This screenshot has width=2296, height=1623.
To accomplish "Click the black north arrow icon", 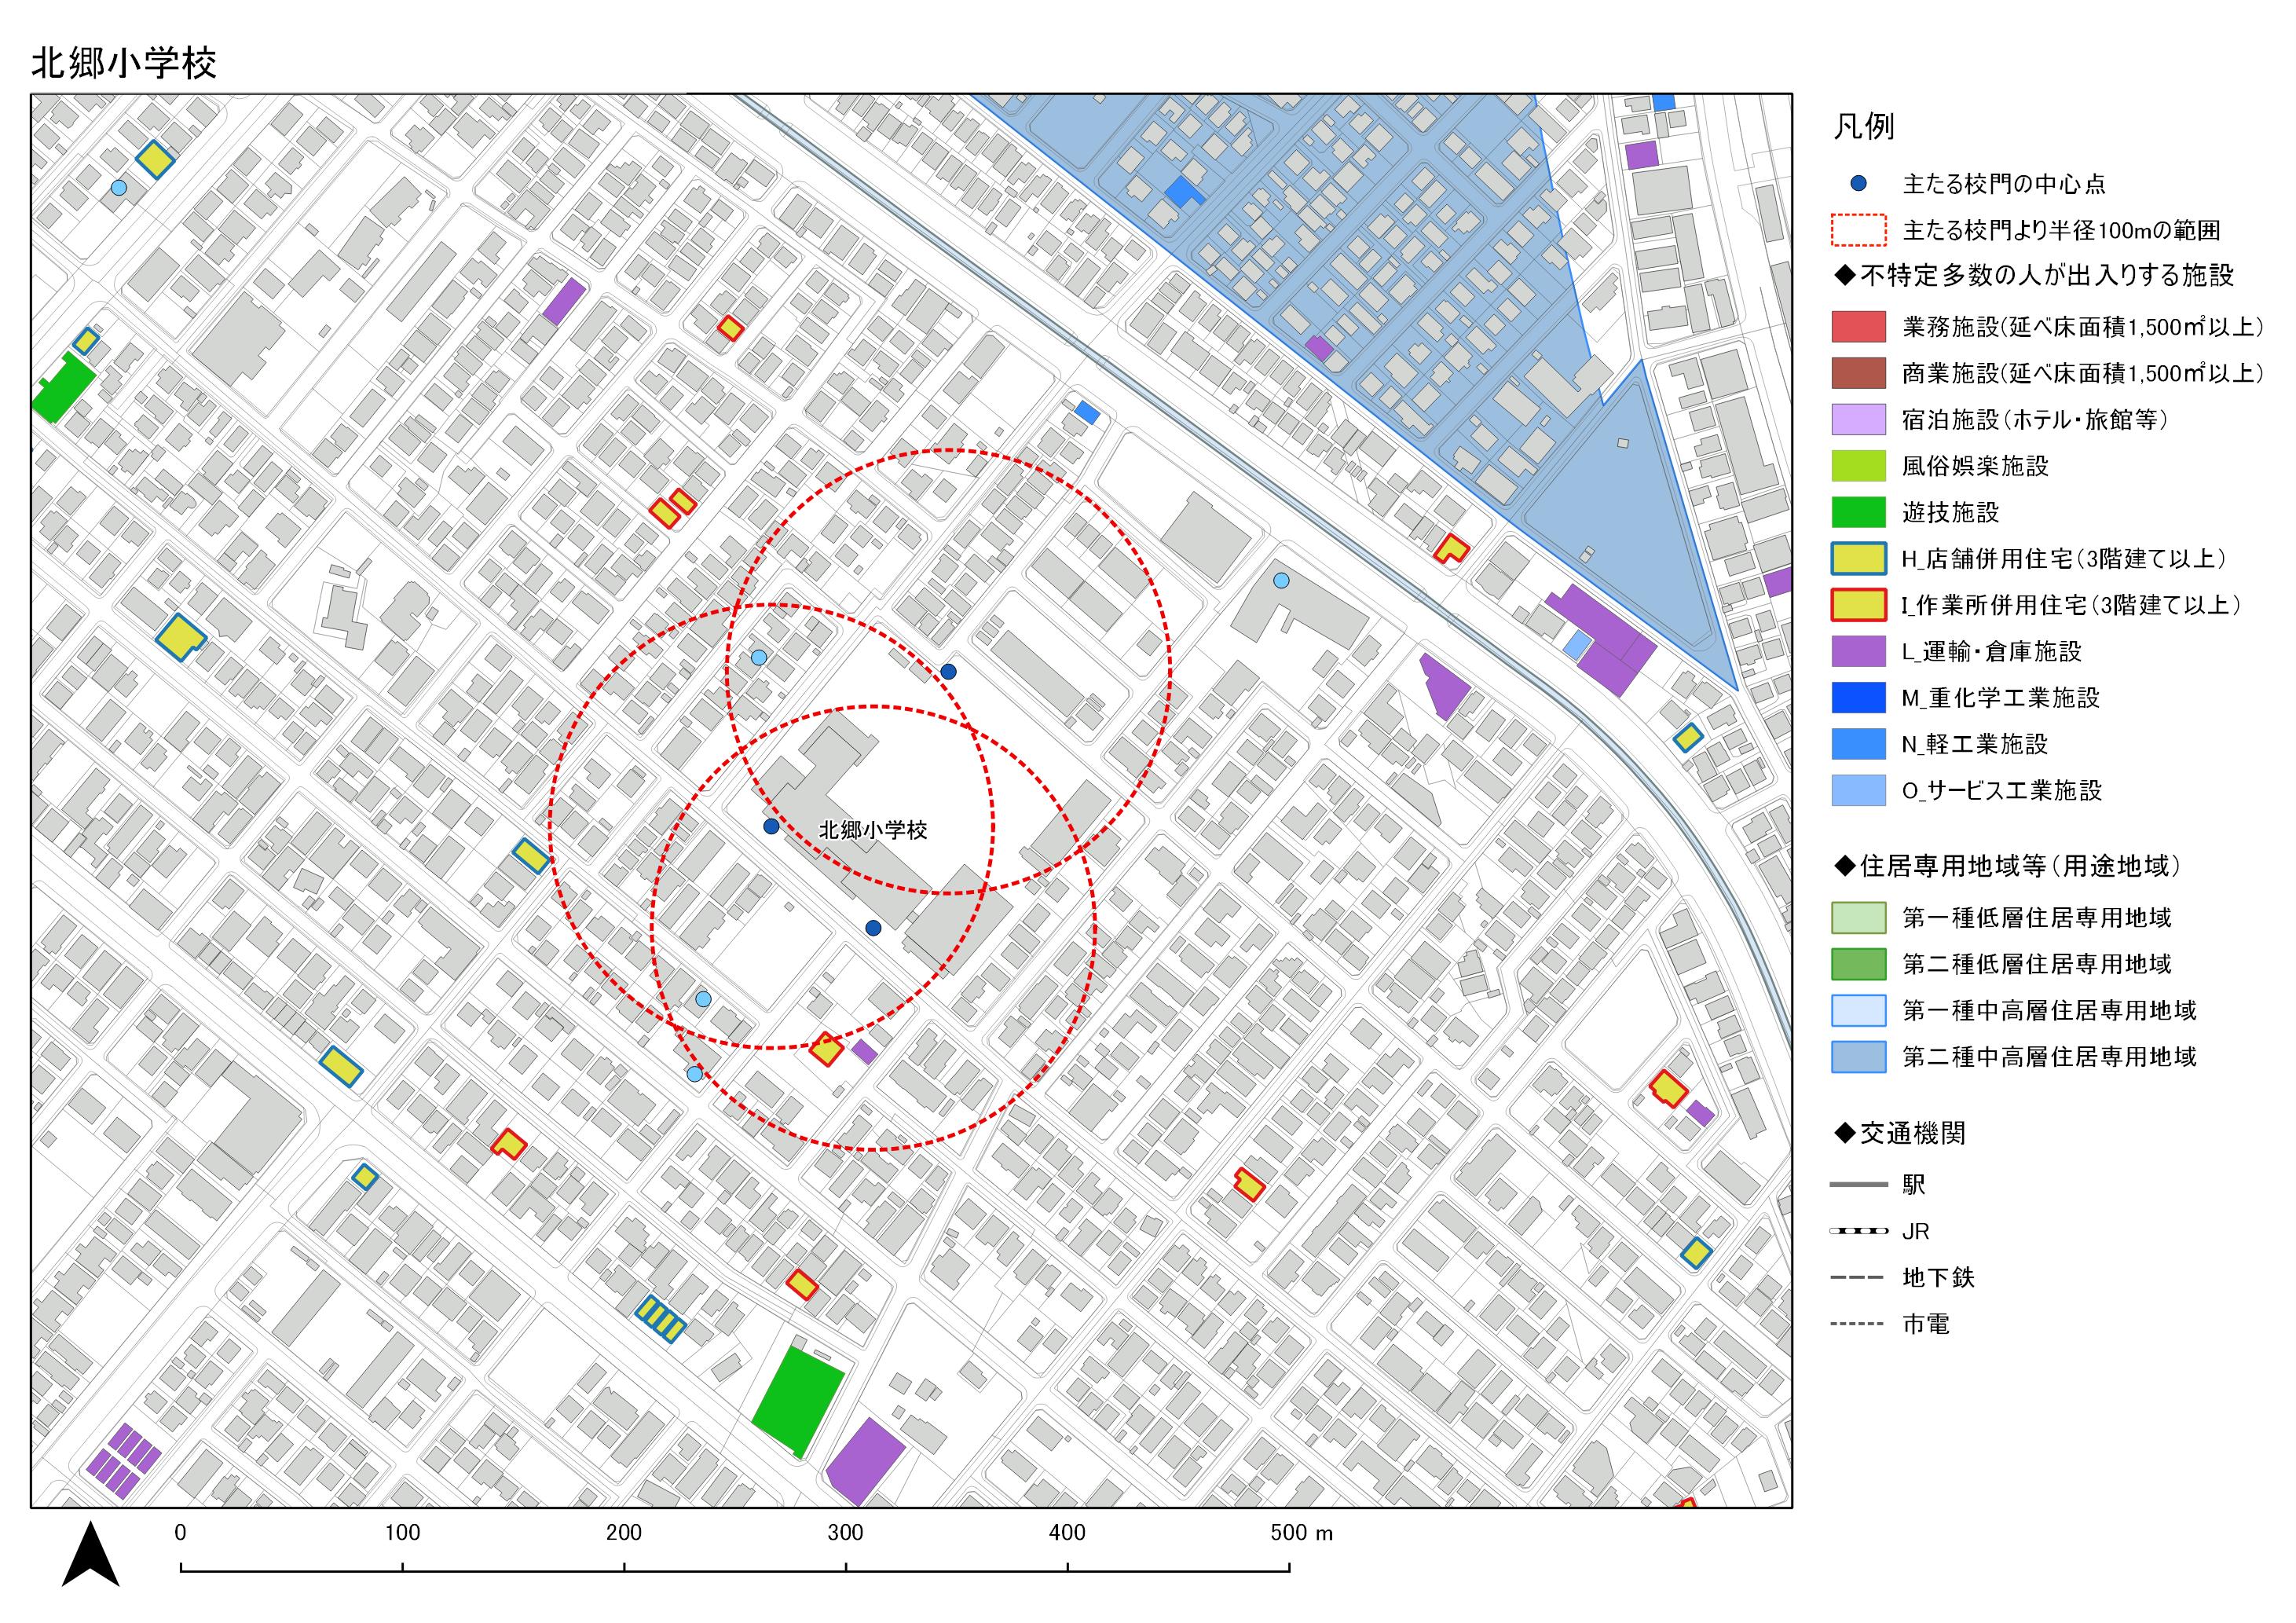I will point(91,1555).
